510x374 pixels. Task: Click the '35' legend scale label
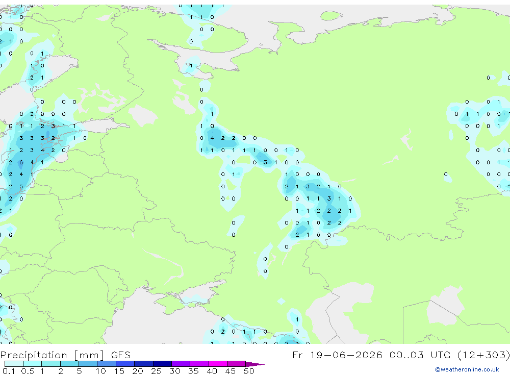(193, 371)
